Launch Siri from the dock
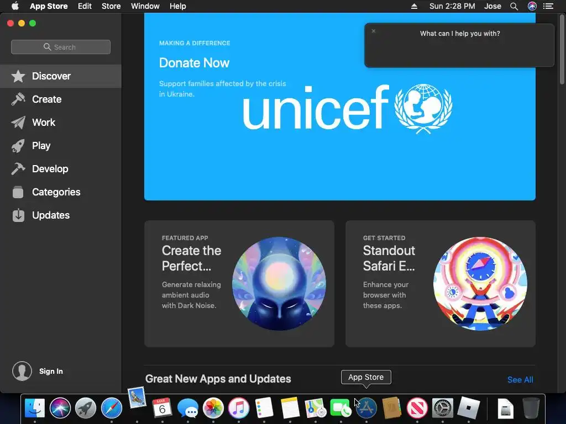Image resolution: width=566 pixels, height=424 pixels. tap(60, 408)
